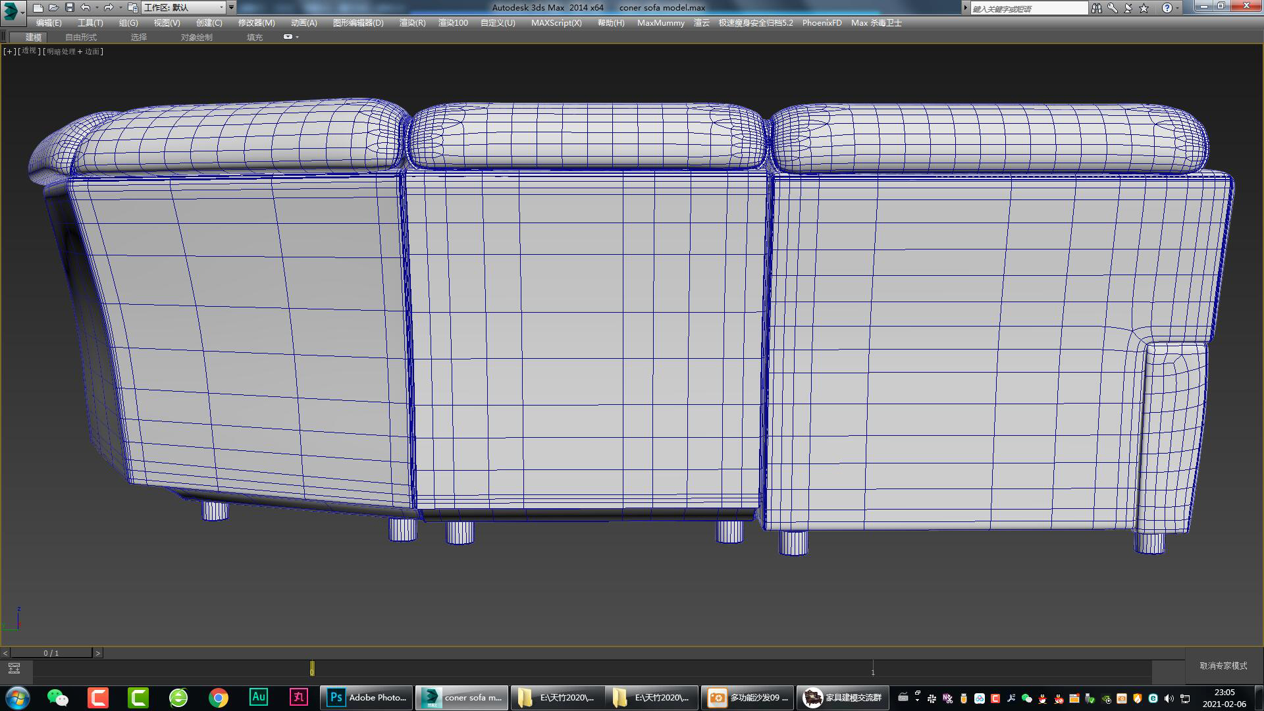Viewport: 1264px width, 711px height.
Task: Toggle the 取消专家模式 expert mode button
Action: [1223, 666]
